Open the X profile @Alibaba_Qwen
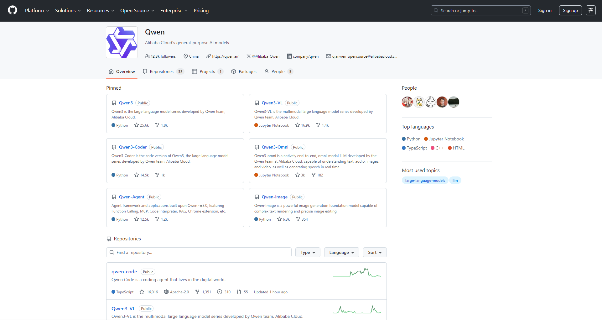This screenshot has width=602, height=320. [x=263, y=56]
